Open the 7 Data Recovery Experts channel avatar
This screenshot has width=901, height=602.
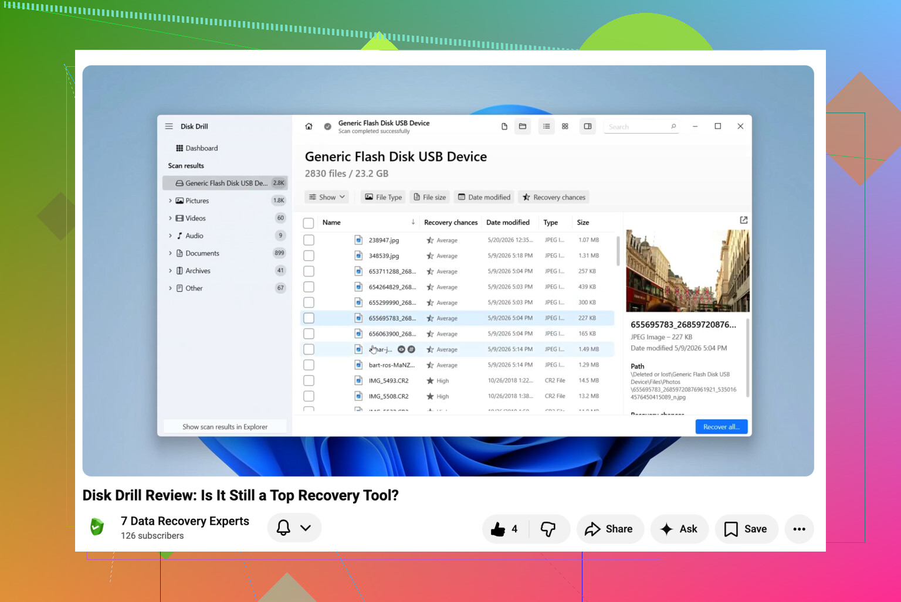[x=97, y=527]
